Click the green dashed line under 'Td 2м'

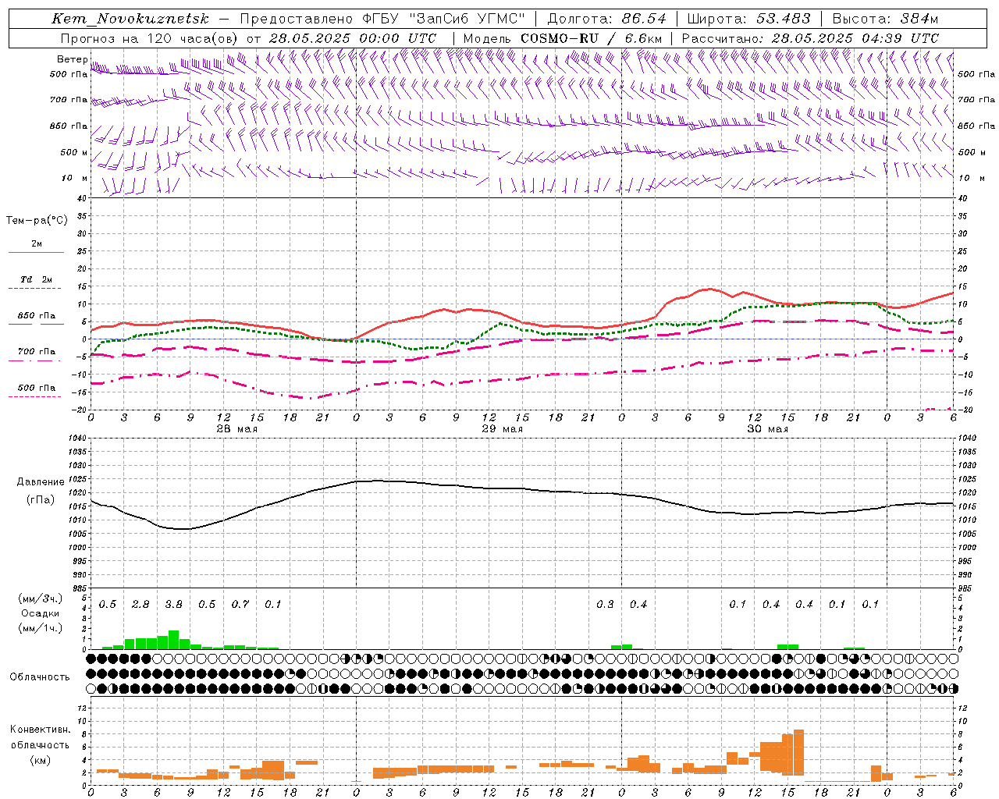click(x=36, y=289)
